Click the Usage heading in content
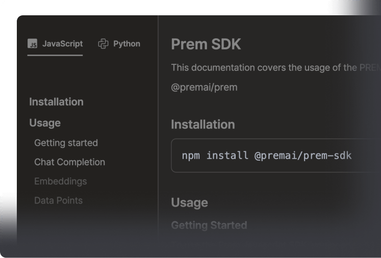Screen dimensions: 381x258 pos(189,202)
